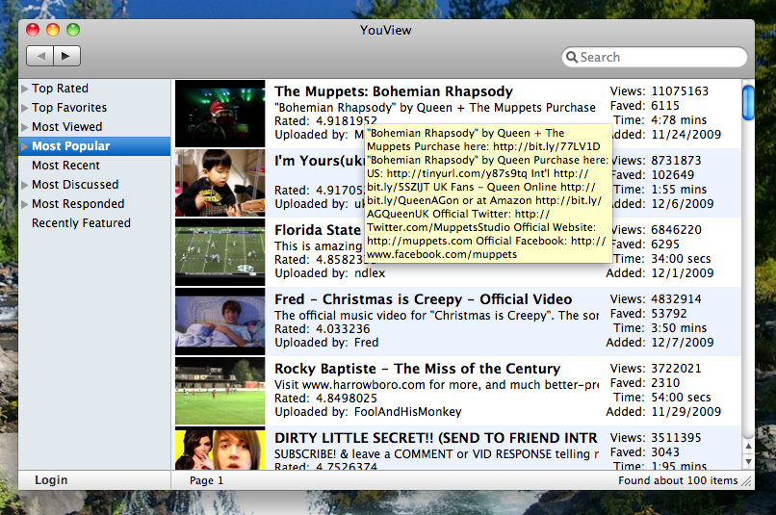Viewport: 776px width, 515px height.
Task: Expand the Most Popular disclosure triangle
Action: [25, 146]
